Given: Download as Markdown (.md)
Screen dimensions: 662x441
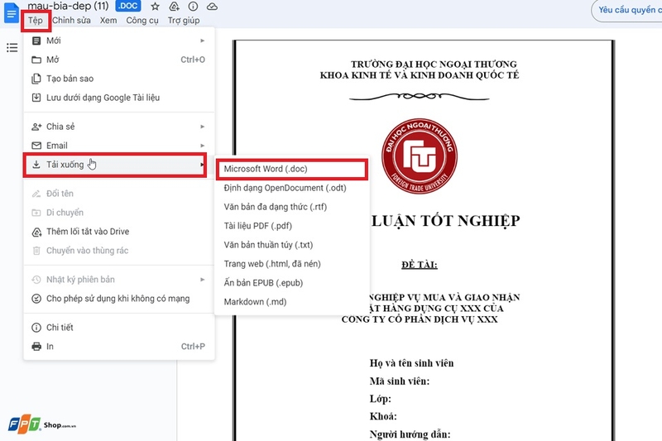Looking at the screenshot, I should pos(292,302).
